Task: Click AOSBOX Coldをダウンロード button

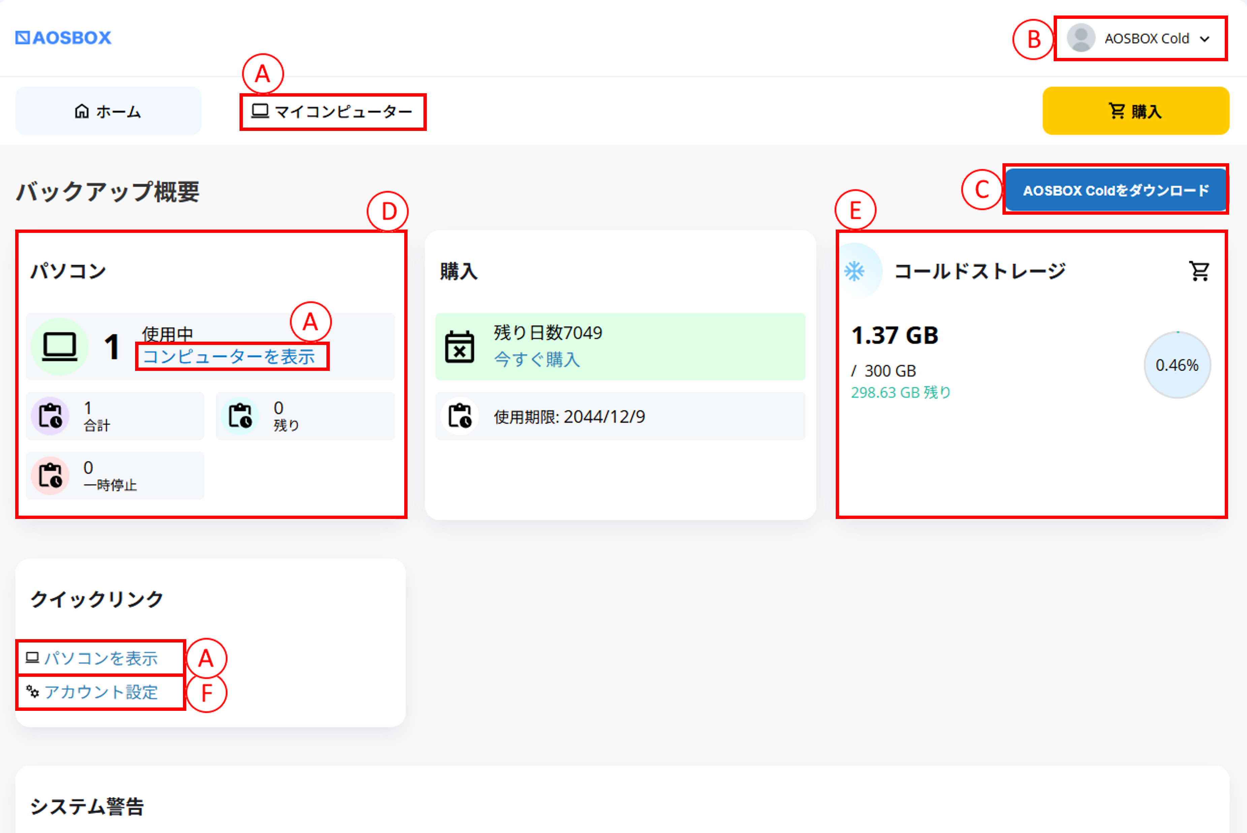Action: pyautogui.click(x=1116, y=190)
